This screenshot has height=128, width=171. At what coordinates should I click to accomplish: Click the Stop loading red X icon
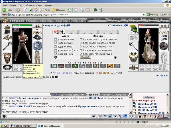tap(25, 10)
